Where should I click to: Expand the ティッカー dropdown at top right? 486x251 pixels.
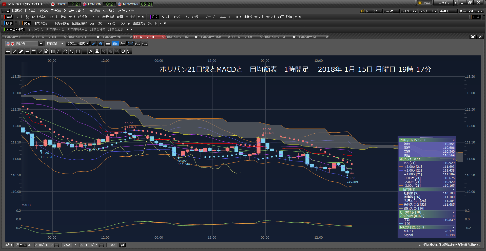pos(392,11)
